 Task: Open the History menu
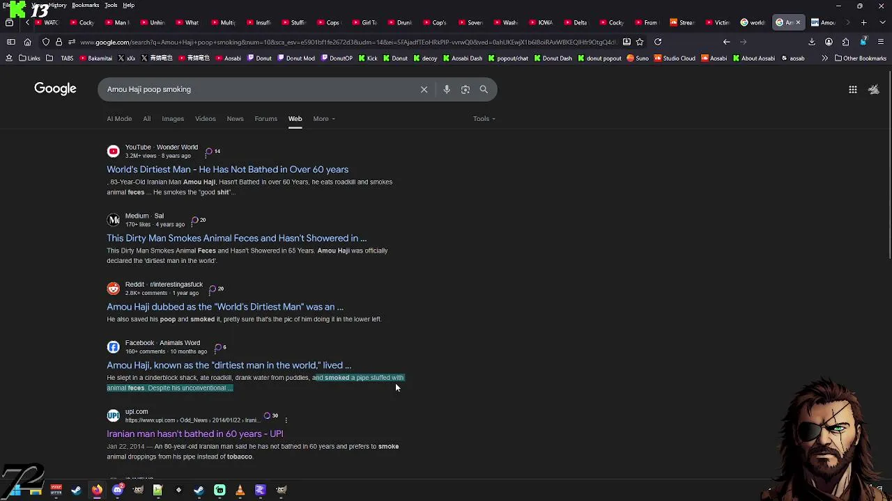tap(59, 5)
